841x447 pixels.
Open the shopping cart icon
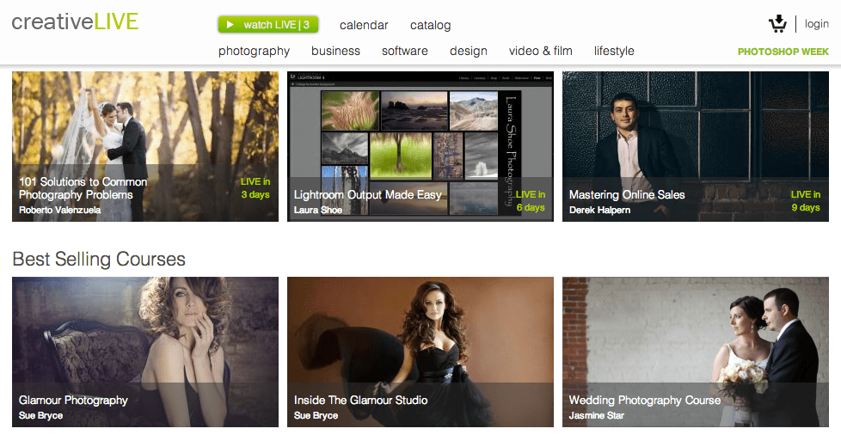tap(777, 23)
